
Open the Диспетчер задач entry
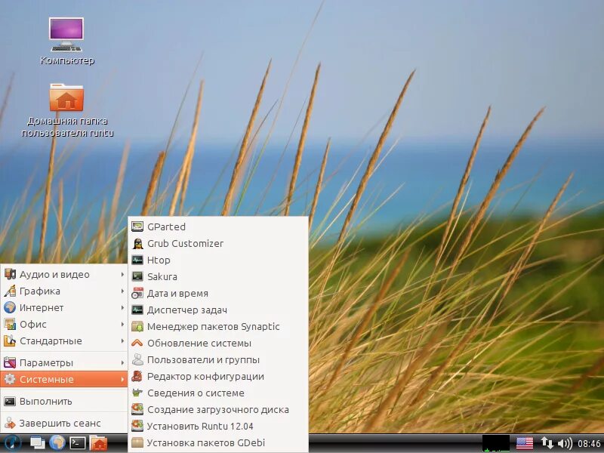pos(218,310)
